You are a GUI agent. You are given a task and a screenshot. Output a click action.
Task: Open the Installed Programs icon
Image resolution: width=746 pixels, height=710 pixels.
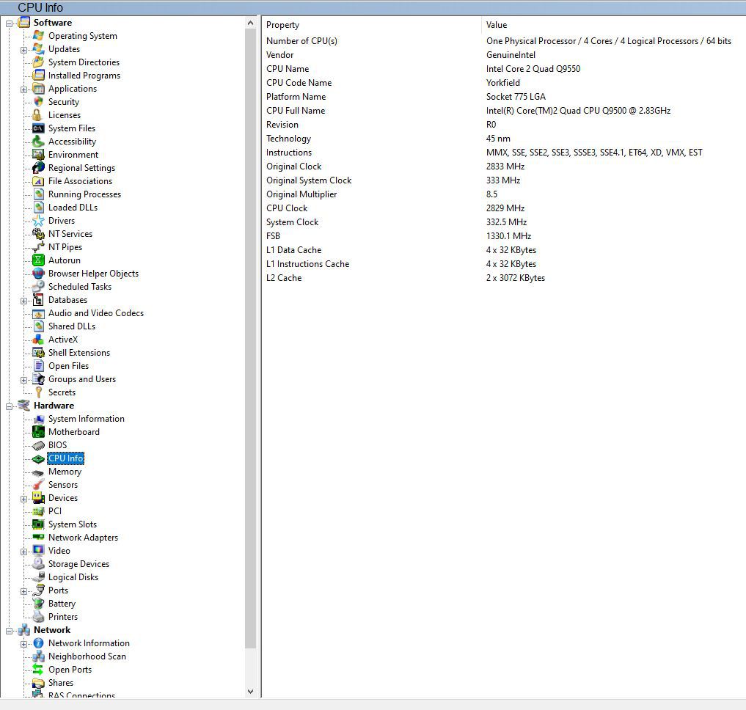[x=39, y=76]
